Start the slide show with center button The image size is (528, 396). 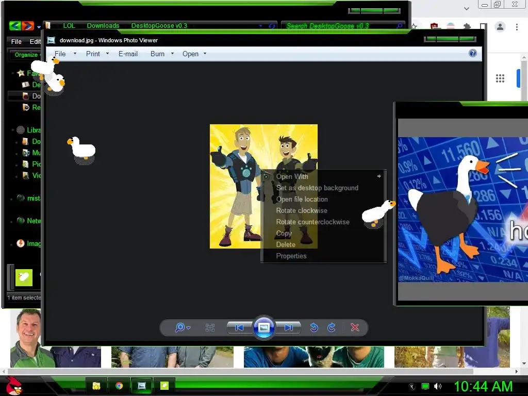263,327
